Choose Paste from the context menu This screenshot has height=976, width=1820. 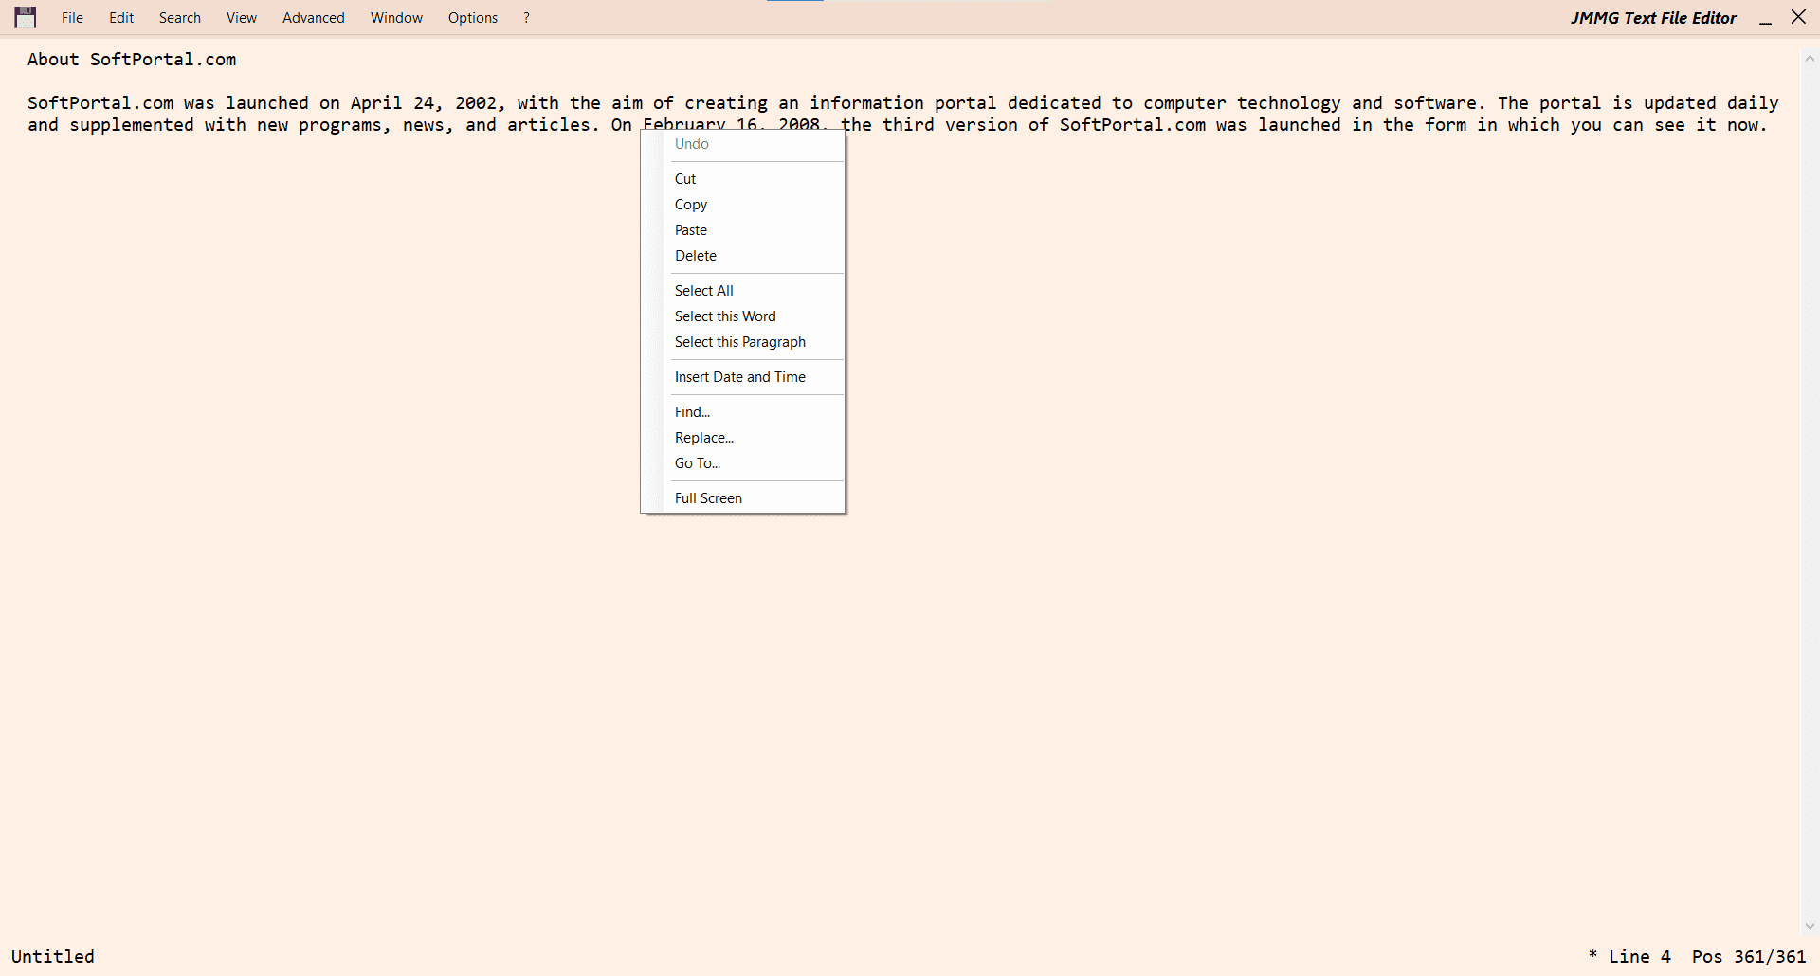tap(743, 230)
